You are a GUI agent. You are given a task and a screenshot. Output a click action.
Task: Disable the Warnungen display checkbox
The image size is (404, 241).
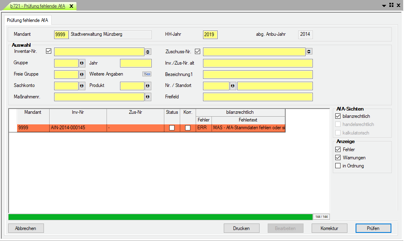338,158
